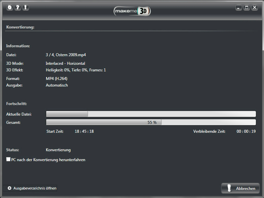Click the makeme3D logo
Image resolution: width=264 pixels, height=198 pixels.
[132, 11]
